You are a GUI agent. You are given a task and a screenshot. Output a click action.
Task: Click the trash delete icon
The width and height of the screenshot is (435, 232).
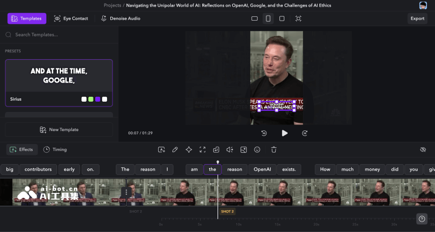(x=274, y=149)
